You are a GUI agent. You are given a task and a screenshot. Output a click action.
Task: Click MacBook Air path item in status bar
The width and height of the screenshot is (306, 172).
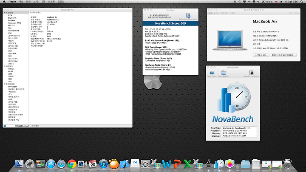tap(23, 126)
